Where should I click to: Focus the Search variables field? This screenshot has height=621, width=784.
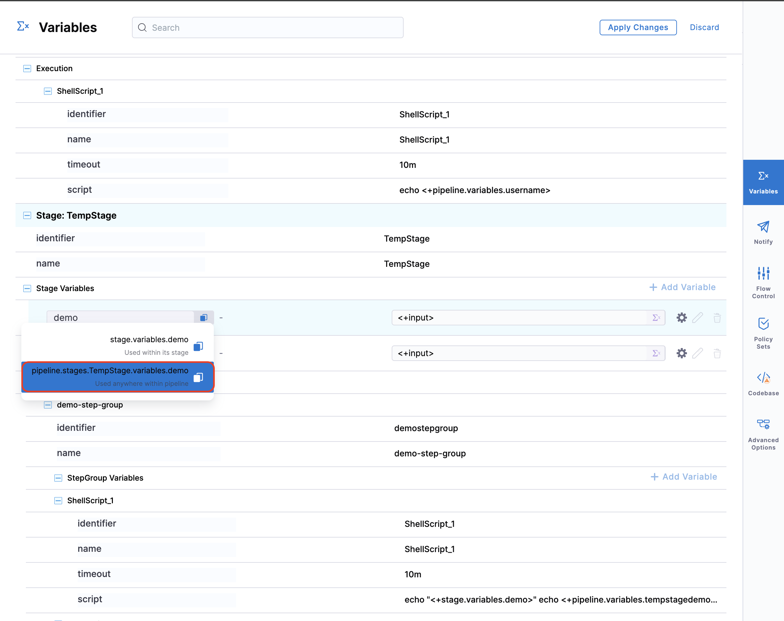tap(267, 27)
